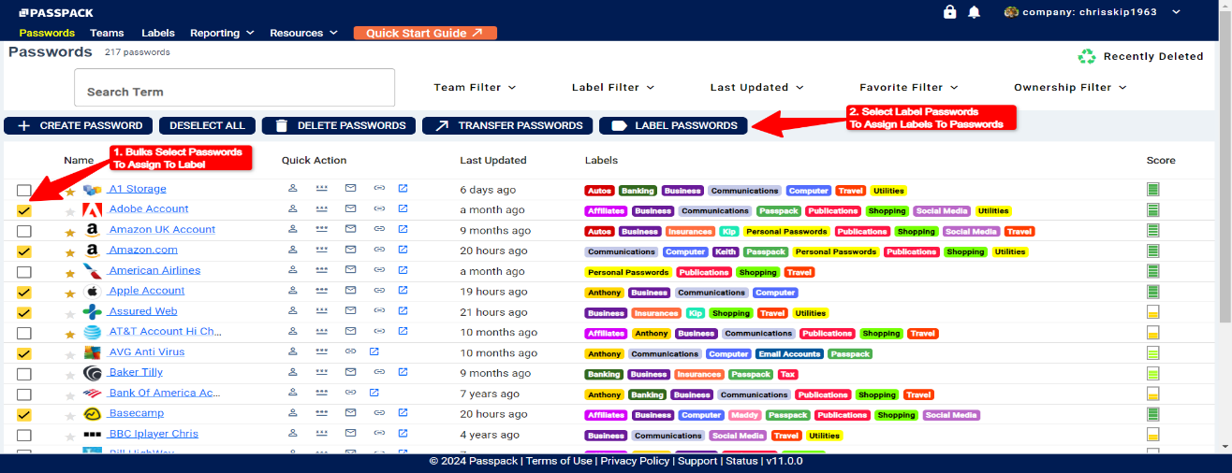Viewport: 1232px width, 473px height.
Task: Check the AT&T Account checkbox
Action: (x=24, y=334)
